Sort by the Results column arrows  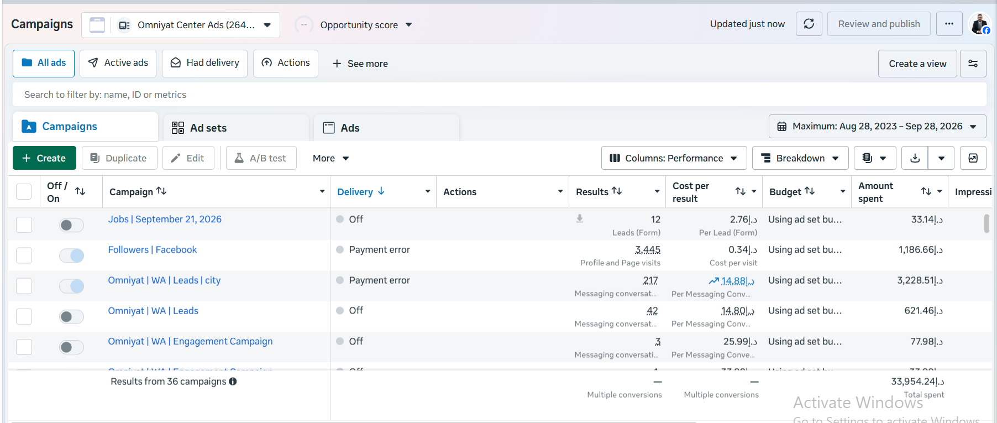617,191
